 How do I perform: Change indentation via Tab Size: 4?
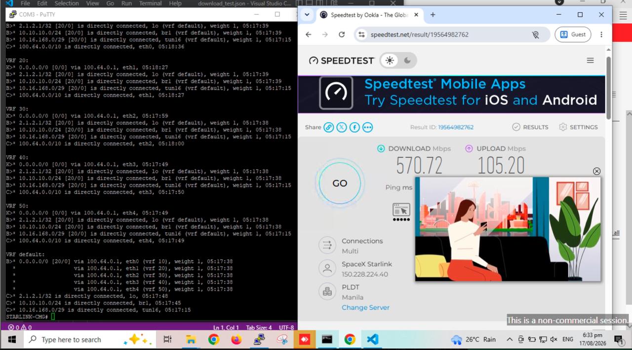coord(259,327)
